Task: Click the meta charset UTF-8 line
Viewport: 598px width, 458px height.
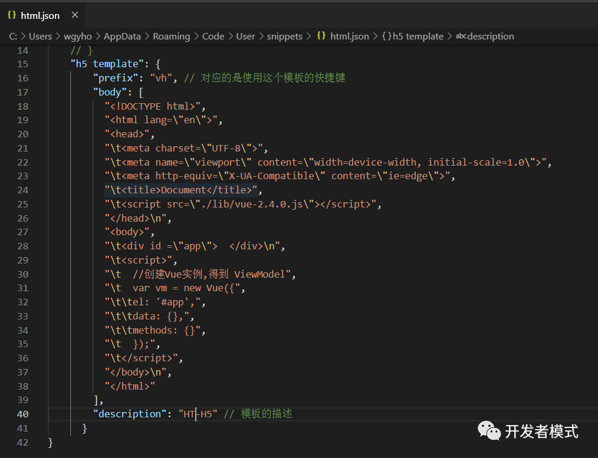Action: pyautogui.click(x=184, y=148)
